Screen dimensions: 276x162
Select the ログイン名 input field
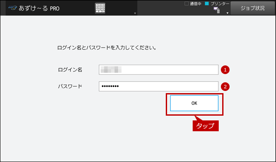point(158,70)
